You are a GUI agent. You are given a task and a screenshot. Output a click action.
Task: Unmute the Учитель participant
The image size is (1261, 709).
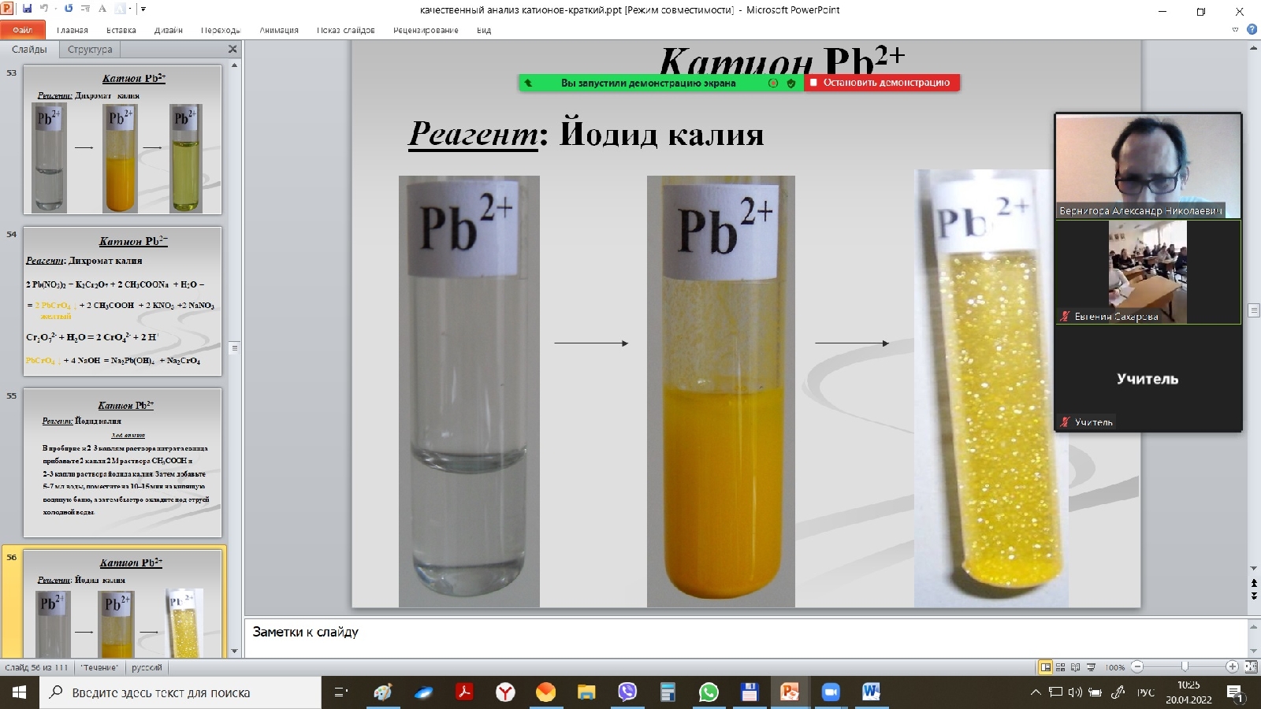1065,421
